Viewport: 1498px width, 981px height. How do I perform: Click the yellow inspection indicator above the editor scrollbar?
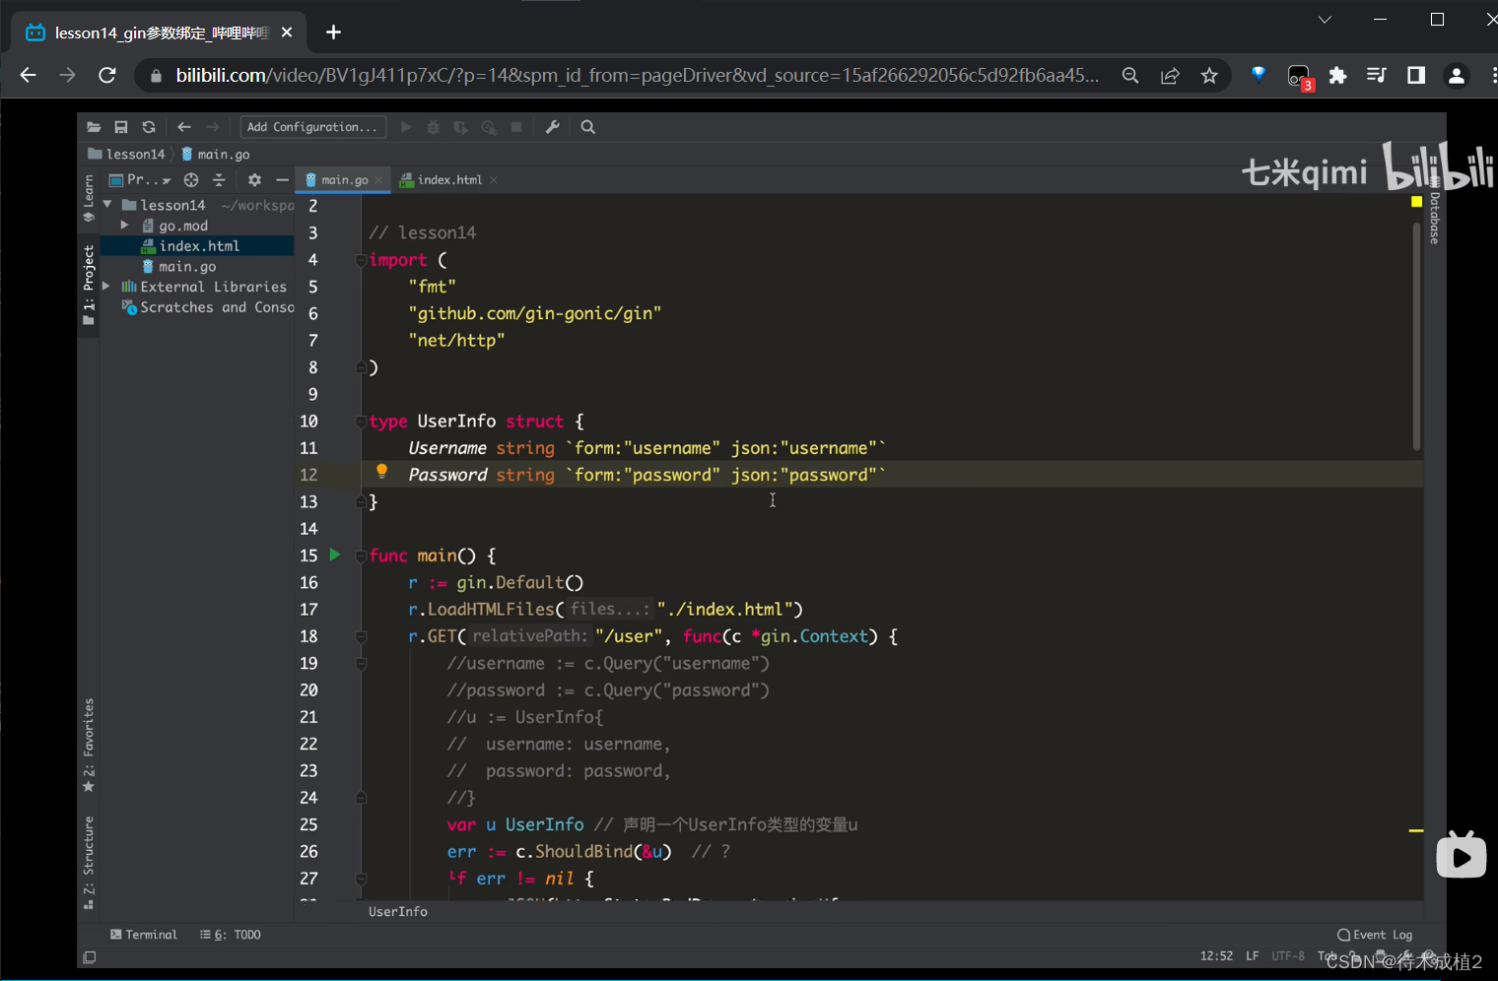(1416, 201)
